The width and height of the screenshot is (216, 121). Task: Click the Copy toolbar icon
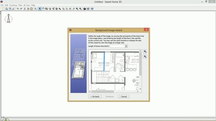coord(28,9)
